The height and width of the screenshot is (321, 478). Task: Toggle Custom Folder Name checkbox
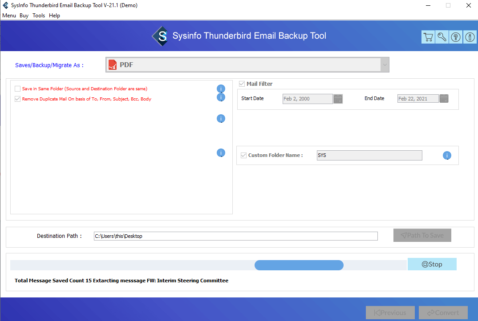(x=243, y=155)
